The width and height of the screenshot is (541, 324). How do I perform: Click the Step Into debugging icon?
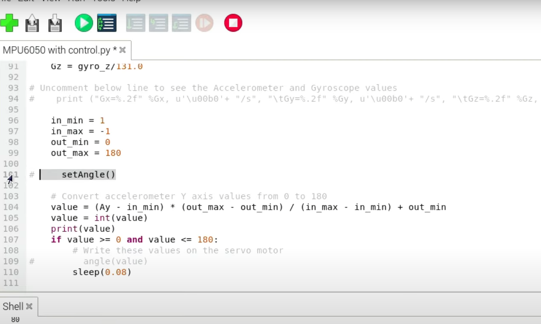[x=159, y=23]
